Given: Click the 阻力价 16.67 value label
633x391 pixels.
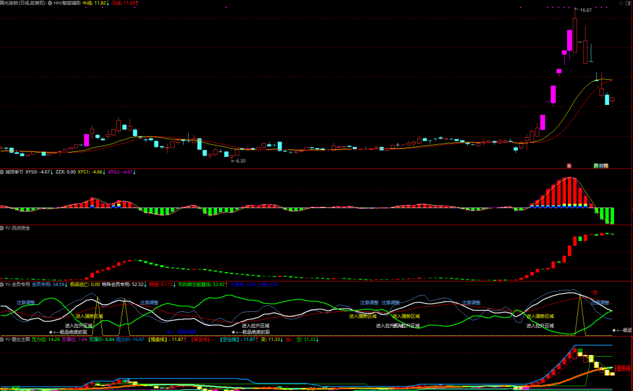Looking at the screenshot, I should [x=130, y=339].
